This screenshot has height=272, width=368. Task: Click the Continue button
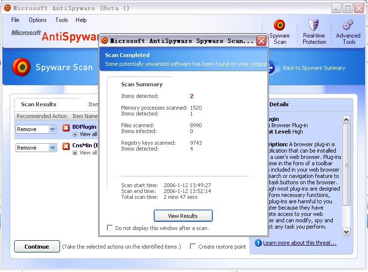pyautogui.click(x=37, y=247)
